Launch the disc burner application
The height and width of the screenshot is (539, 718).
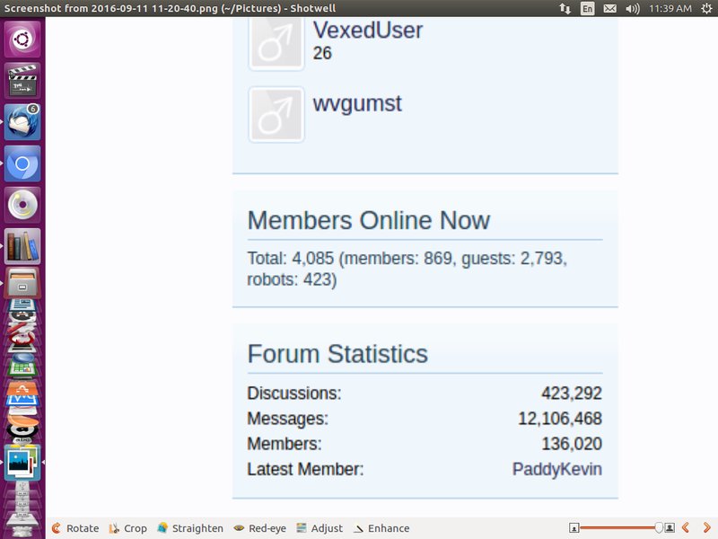(x=22, y=205)
